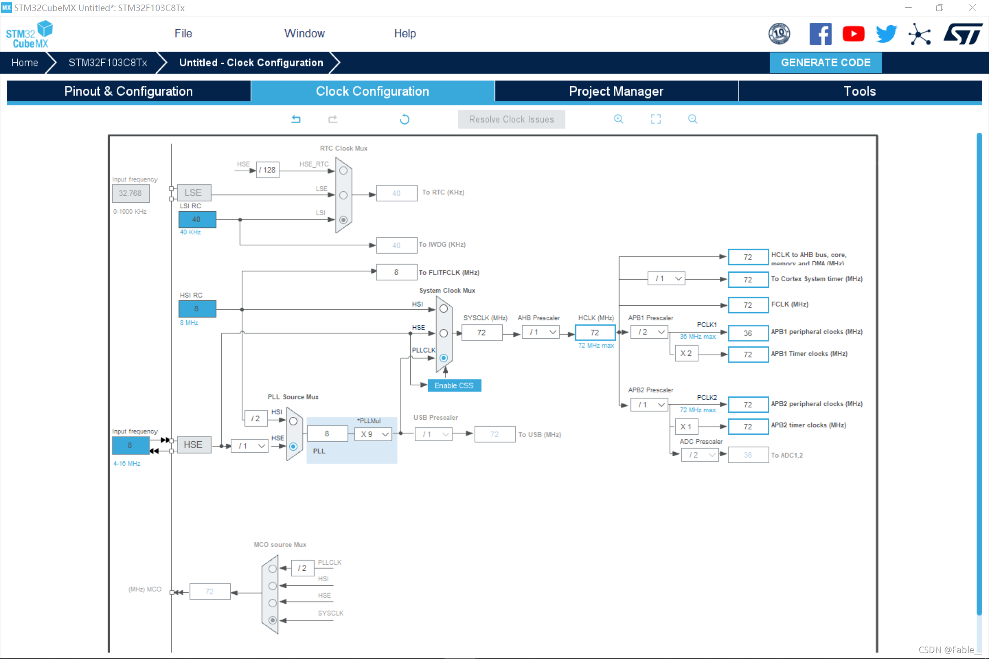Open the Cortex System timer divider dropdown
This screenshot has height=659, width=989.
pos(666,279)
